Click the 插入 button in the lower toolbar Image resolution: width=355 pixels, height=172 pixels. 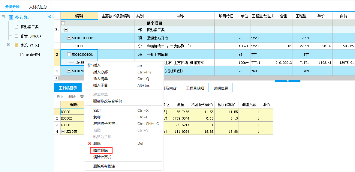60,96
